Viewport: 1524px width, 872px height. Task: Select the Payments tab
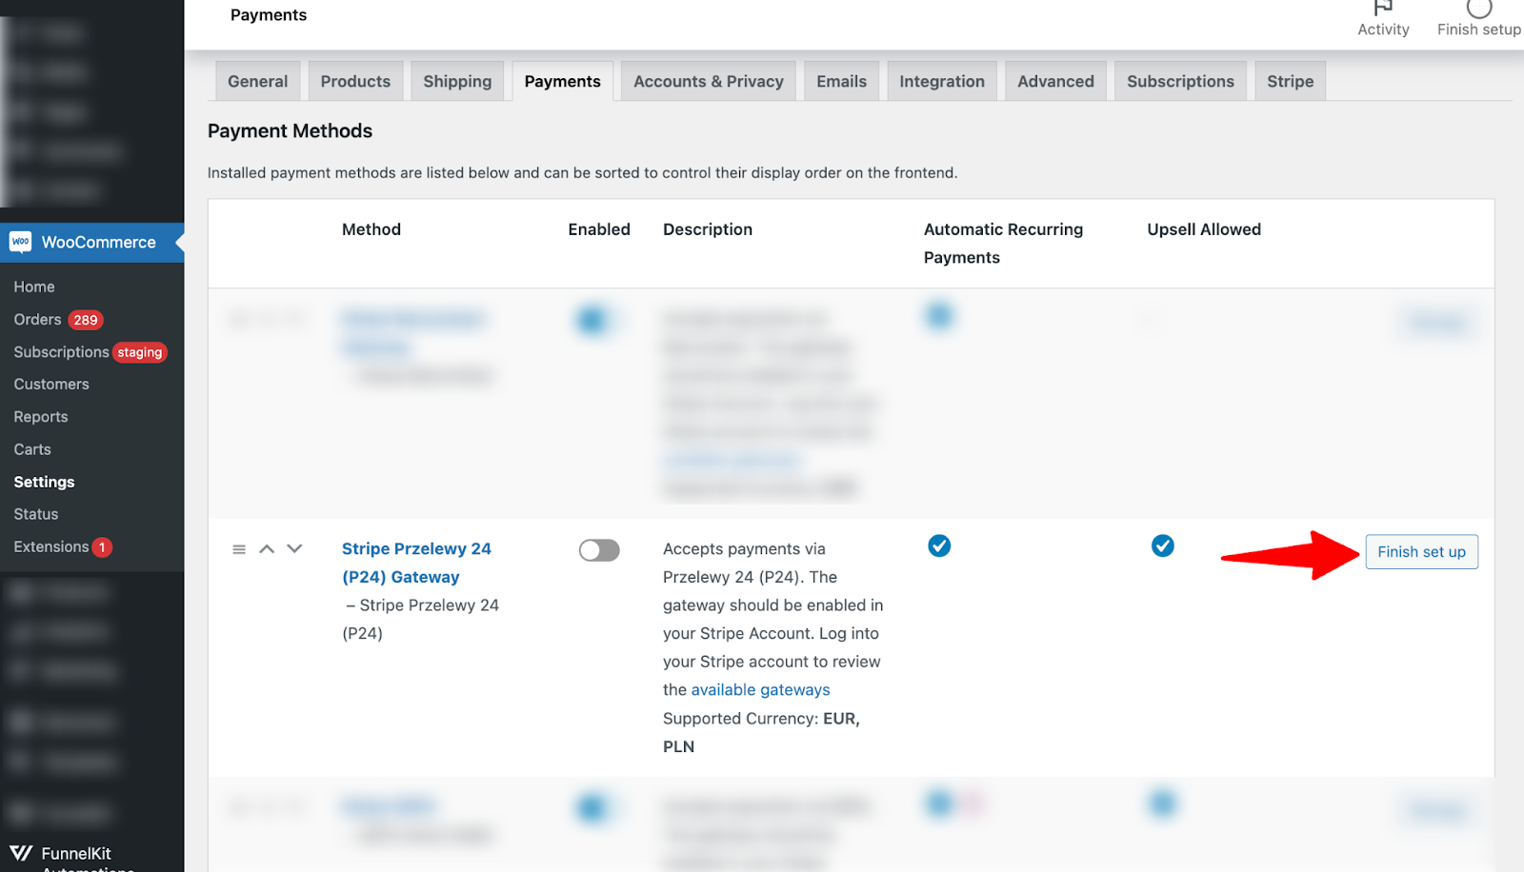[x=562, y=81]
